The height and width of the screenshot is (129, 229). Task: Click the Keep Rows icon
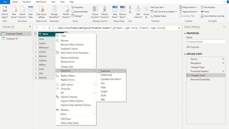115,9
